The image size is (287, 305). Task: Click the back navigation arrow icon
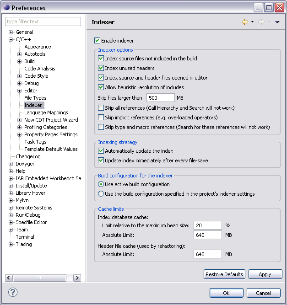coord(245,22)
